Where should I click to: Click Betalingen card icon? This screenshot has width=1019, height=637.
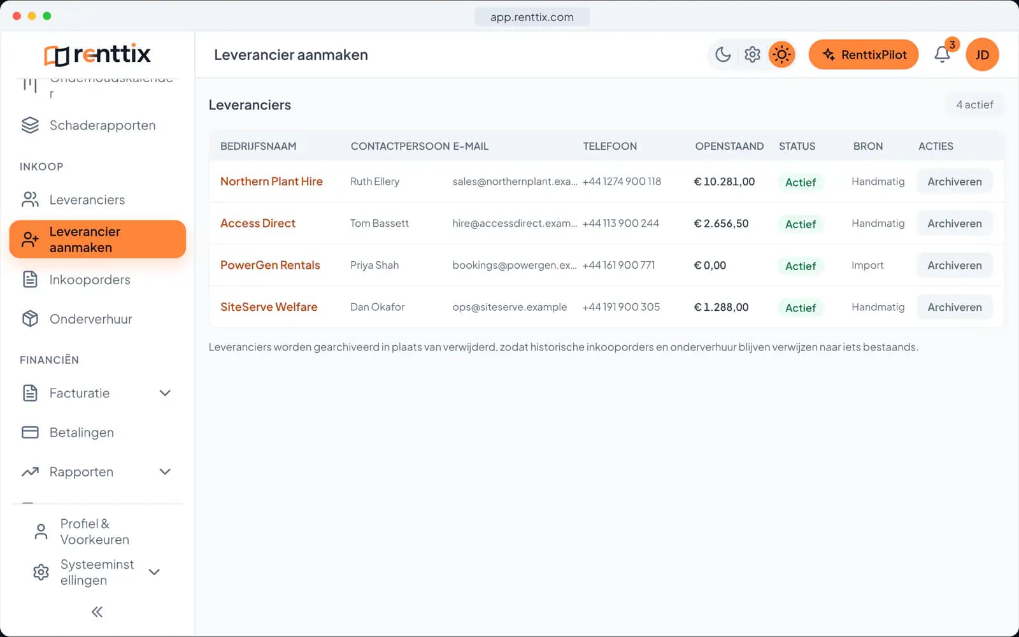click(x=30, y=433)
